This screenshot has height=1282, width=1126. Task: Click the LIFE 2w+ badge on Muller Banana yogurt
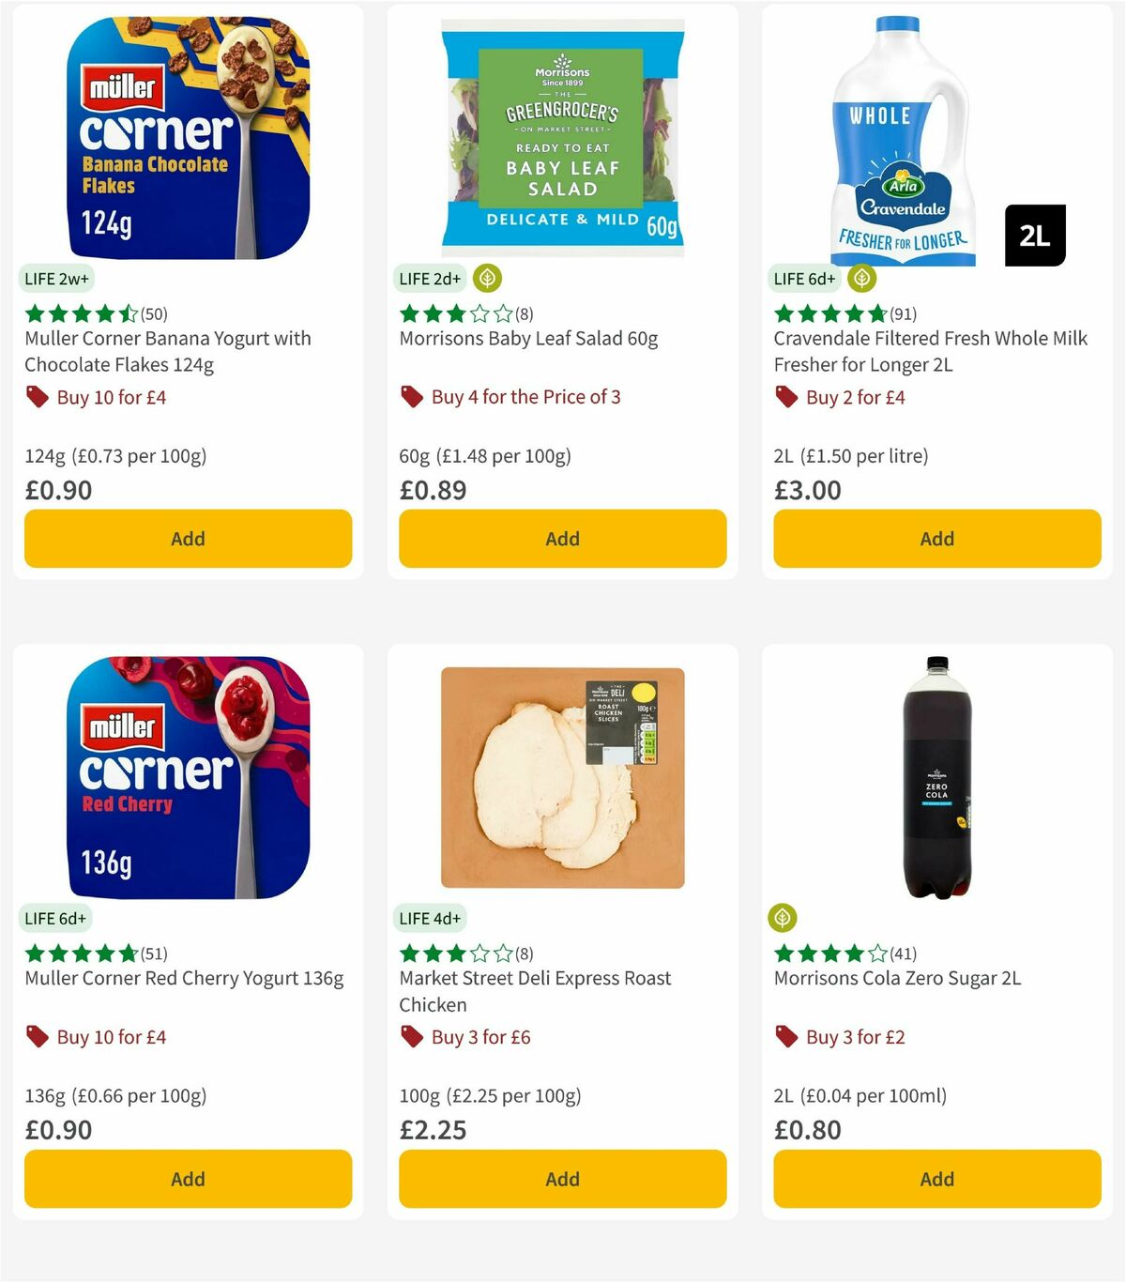pos(55,279)
